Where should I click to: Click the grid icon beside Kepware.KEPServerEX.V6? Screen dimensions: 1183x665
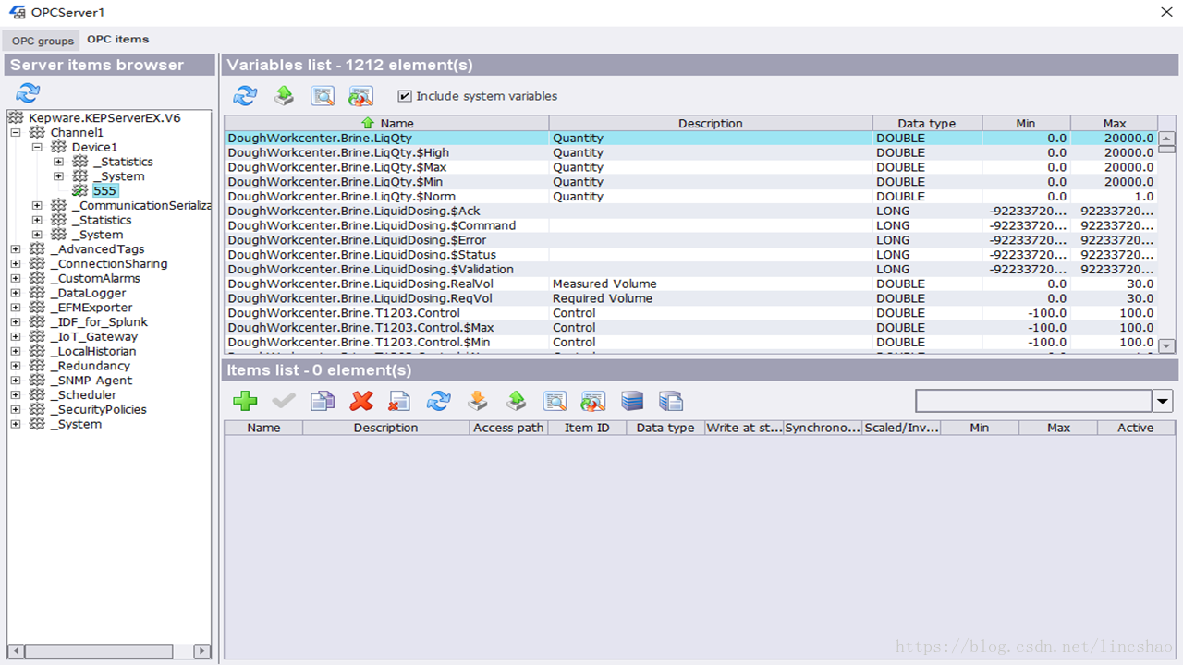click(17, 118)
